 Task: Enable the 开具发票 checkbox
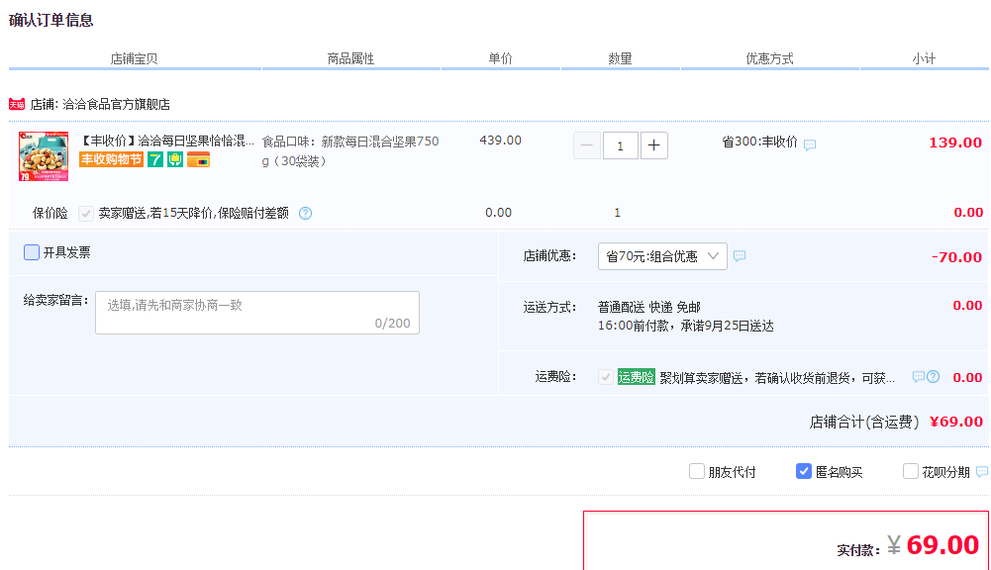coord(32,252)
